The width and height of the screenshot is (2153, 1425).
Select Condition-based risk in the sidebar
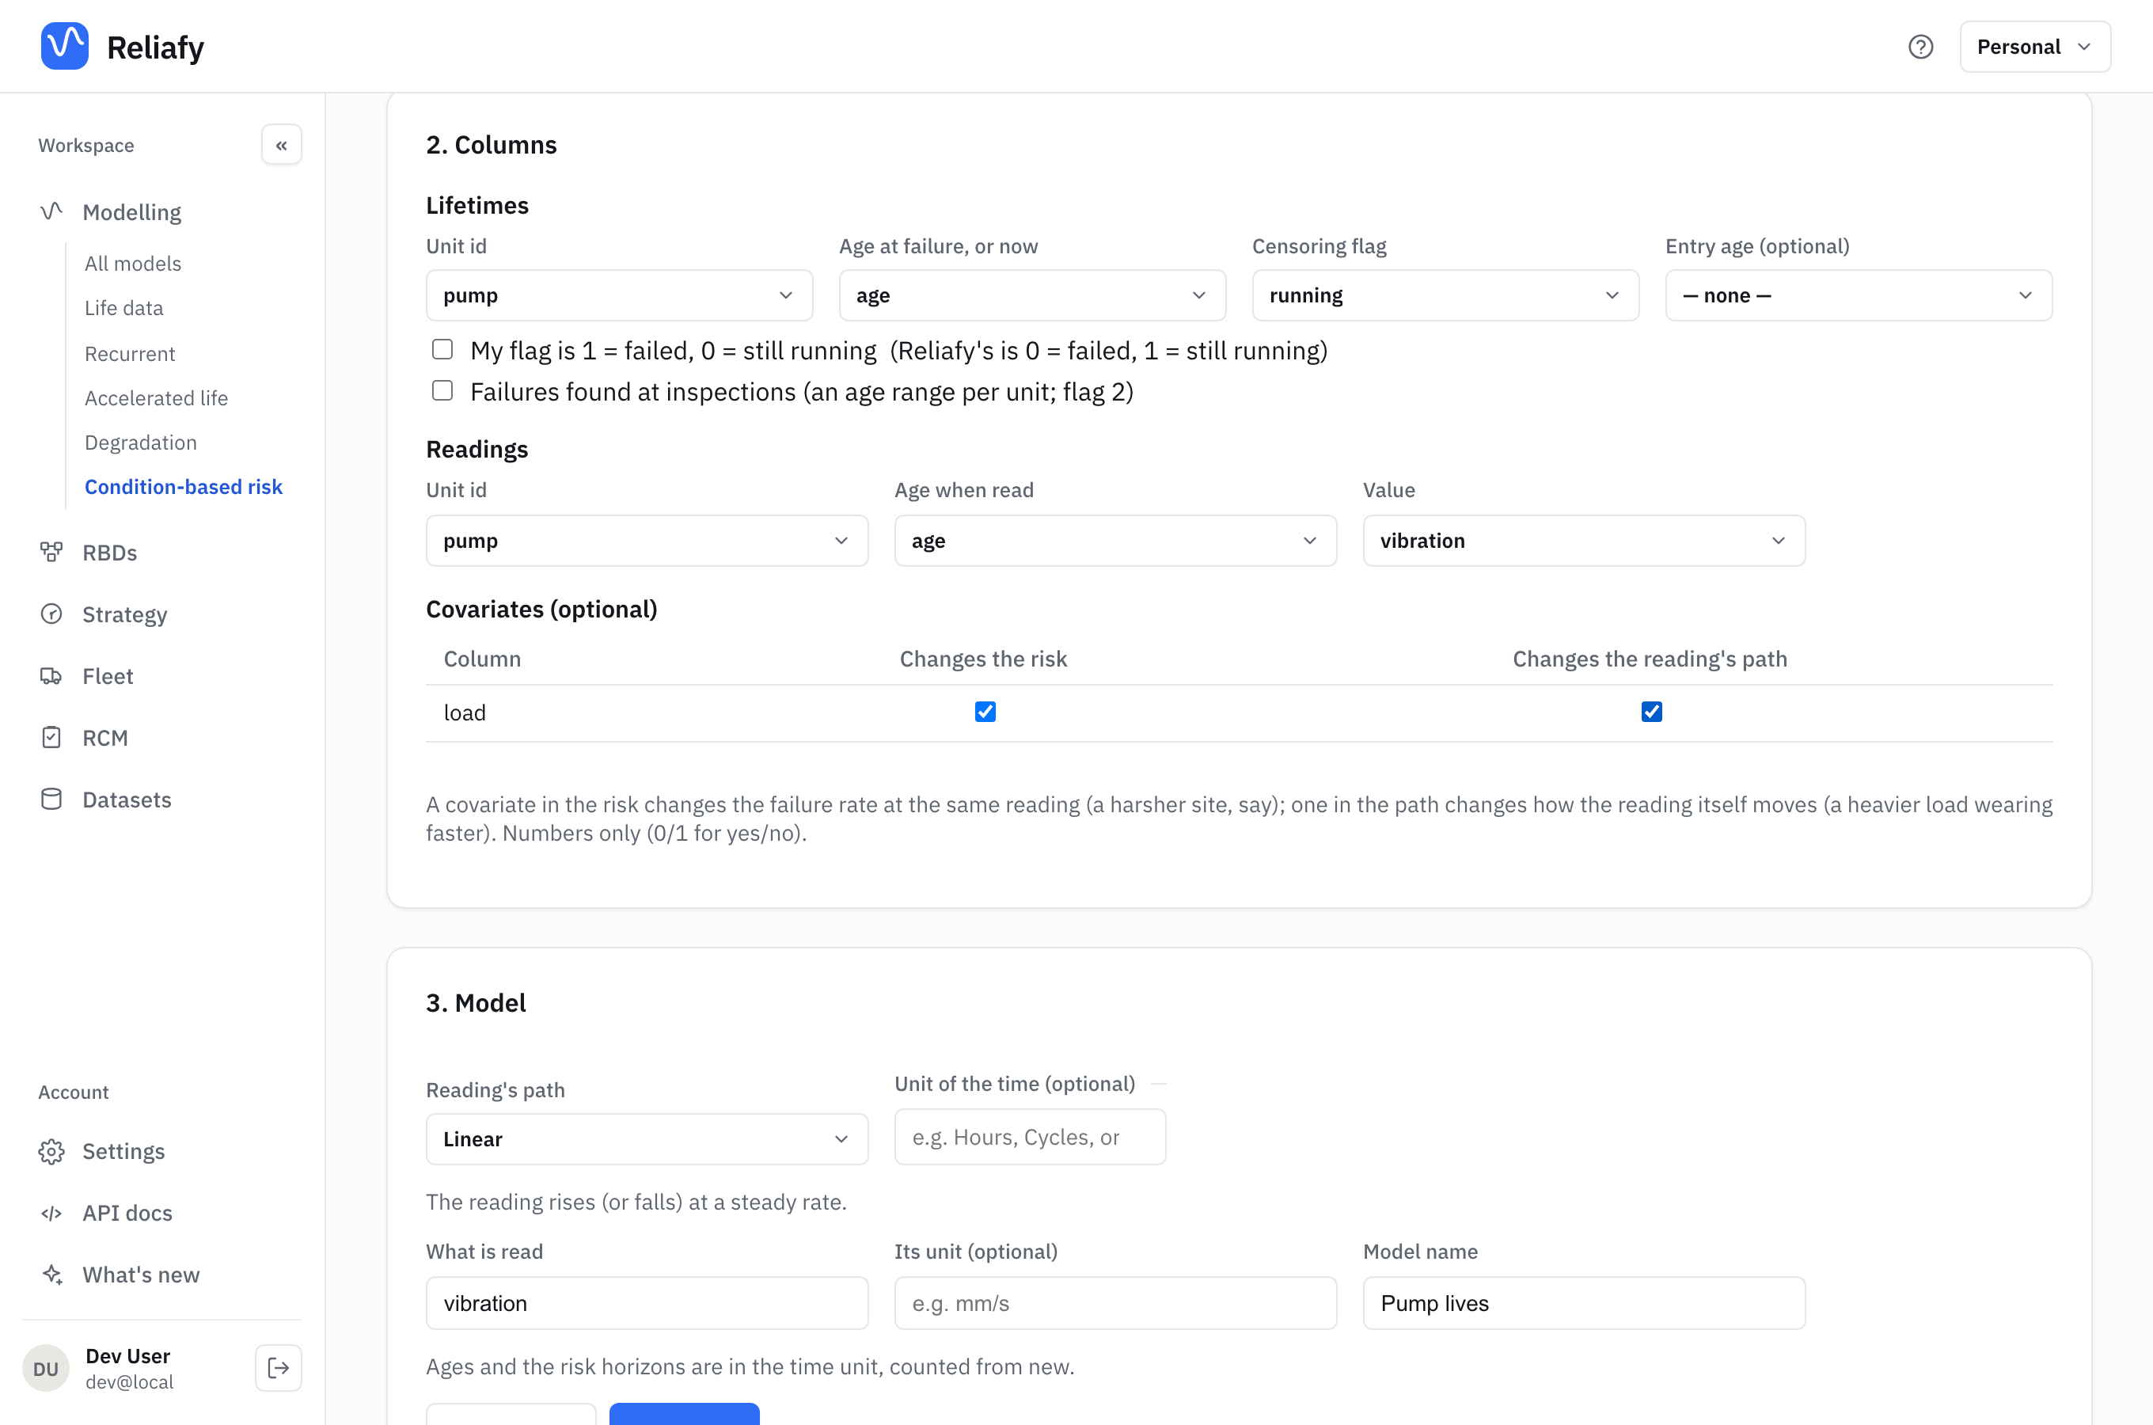click(184, 487)
